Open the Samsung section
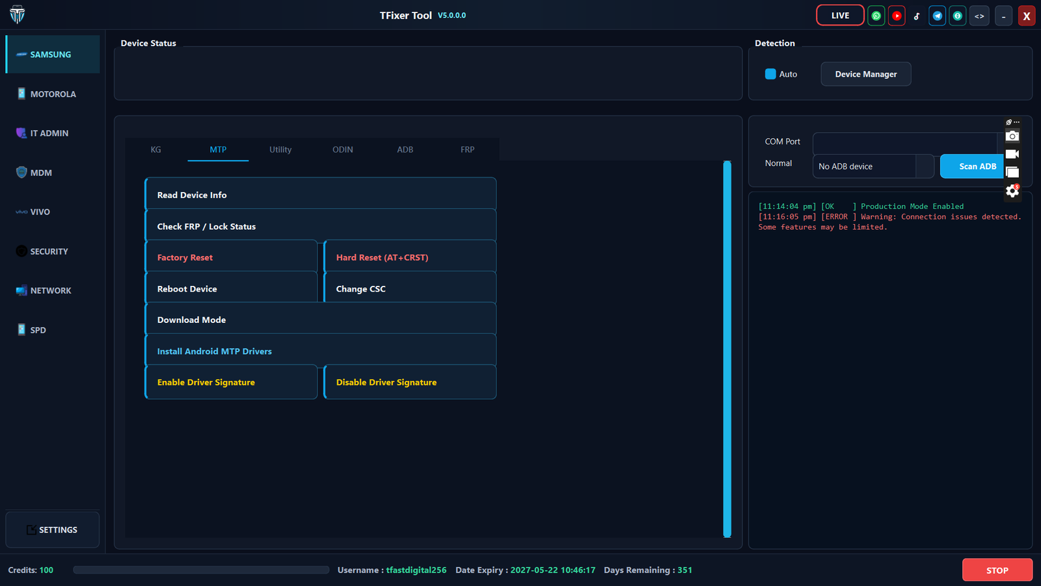 pos(53,55)
